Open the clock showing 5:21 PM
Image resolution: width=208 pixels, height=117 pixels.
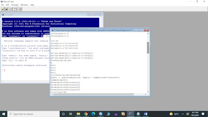tap(195, 114)
